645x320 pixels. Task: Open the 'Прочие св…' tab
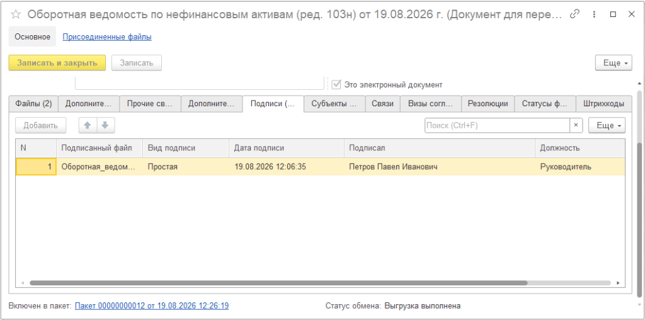pos(150,104)
